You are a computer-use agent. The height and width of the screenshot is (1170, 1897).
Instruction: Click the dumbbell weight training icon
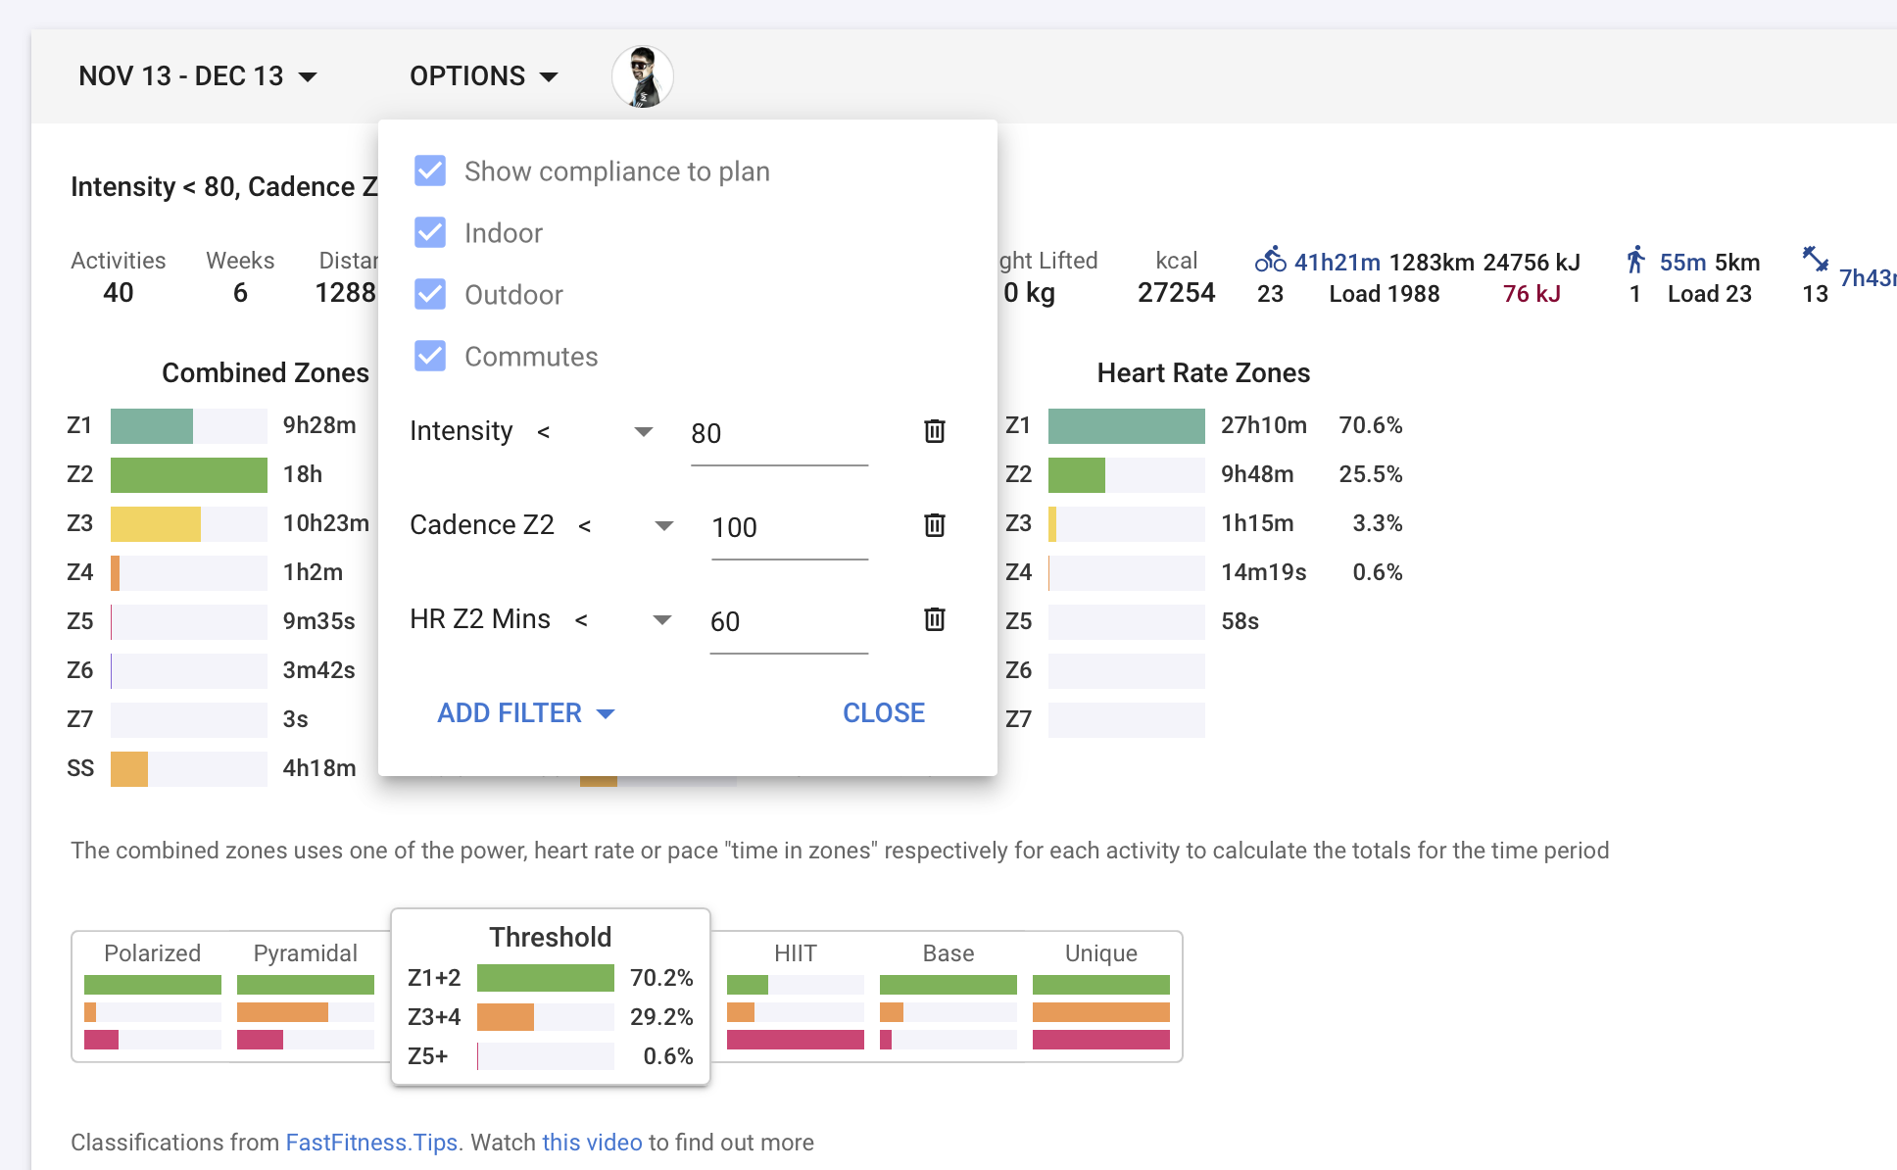(x=1816, y=259)
